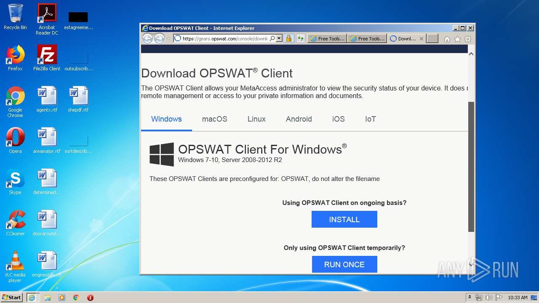Close the 'Downl...' browser tab

(x=421, y=39)
